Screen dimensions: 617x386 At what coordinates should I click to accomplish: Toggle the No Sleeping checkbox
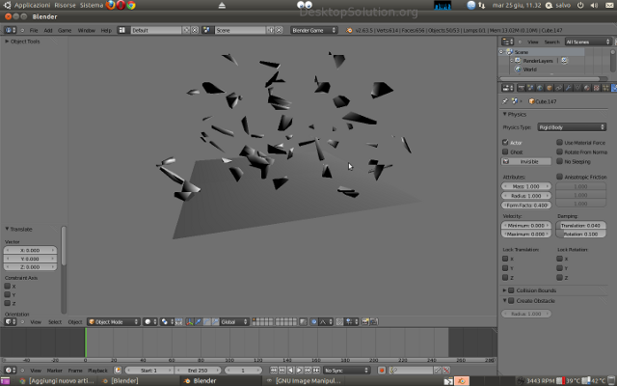click(561, 161)
